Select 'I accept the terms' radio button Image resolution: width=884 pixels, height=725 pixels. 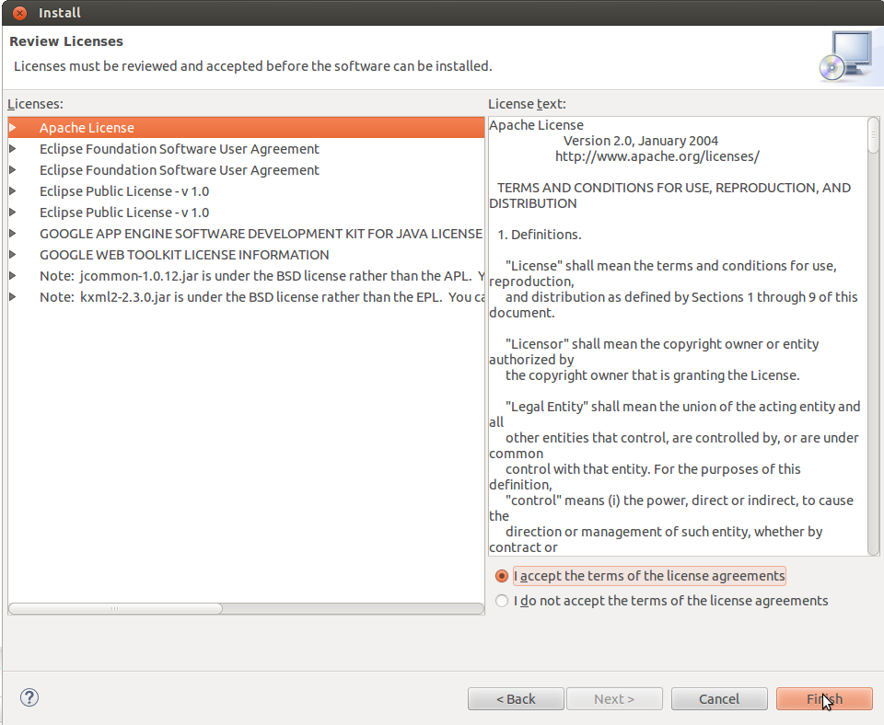tap(502, 576)
